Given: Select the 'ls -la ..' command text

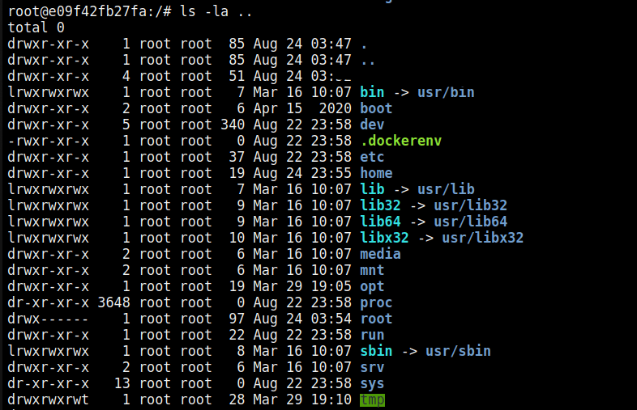Looking at the screenshot, I should pyautogui.click(x=216, y=11).
